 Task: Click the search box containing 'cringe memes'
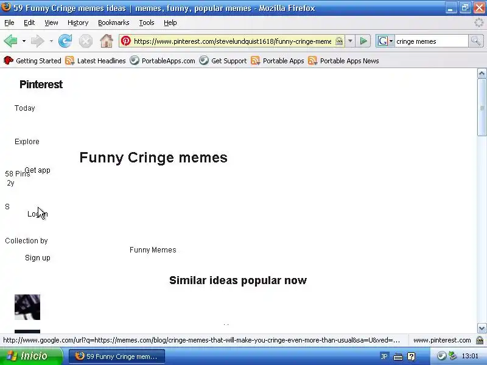431,41
